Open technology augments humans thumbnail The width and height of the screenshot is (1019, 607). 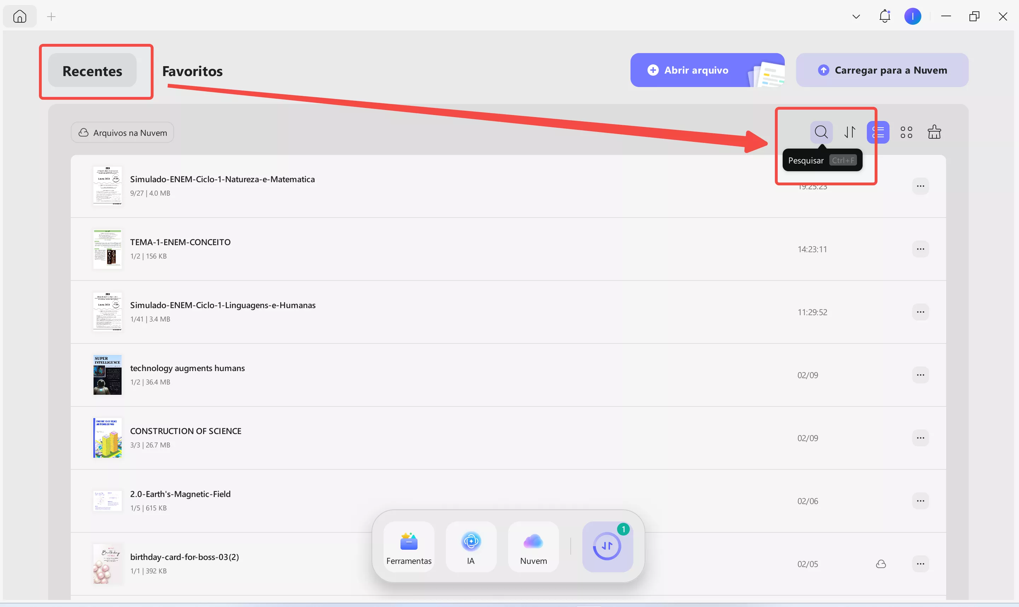(x=107, y=375)
